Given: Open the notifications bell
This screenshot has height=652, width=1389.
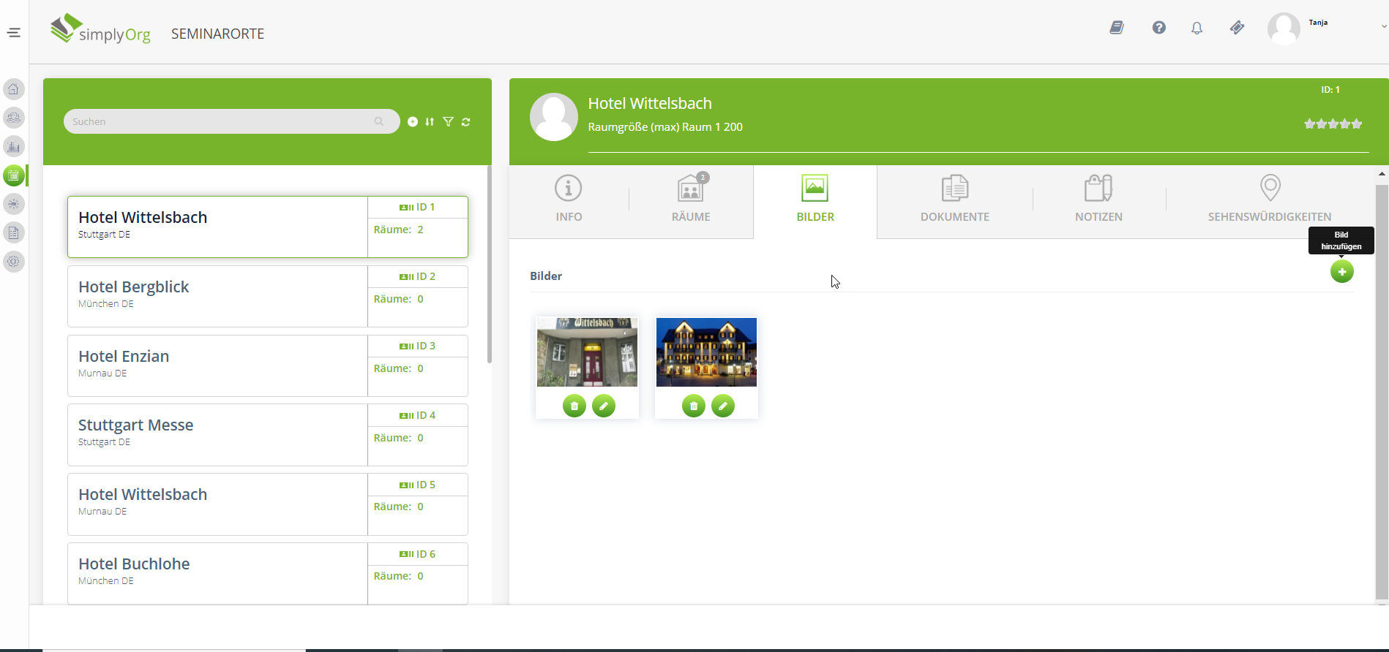Looking at the screenshot, I should pos(1197,29).
